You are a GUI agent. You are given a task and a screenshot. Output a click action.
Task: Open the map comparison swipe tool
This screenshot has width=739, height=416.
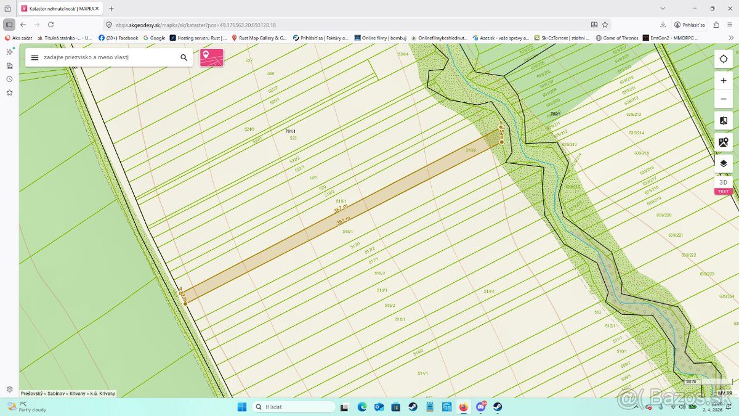[x=723, y=121]
